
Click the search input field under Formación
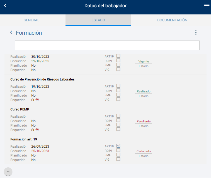point(107,45)
